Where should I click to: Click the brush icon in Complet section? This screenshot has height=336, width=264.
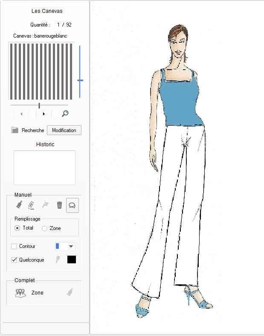tap(70, 293)
